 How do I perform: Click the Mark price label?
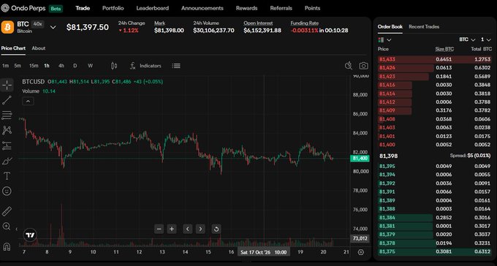point(160,23)
